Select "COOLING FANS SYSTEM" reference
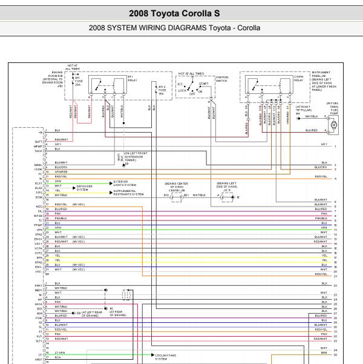The height and width of the screenshot is (364, 363). click(x=166, y=357)
